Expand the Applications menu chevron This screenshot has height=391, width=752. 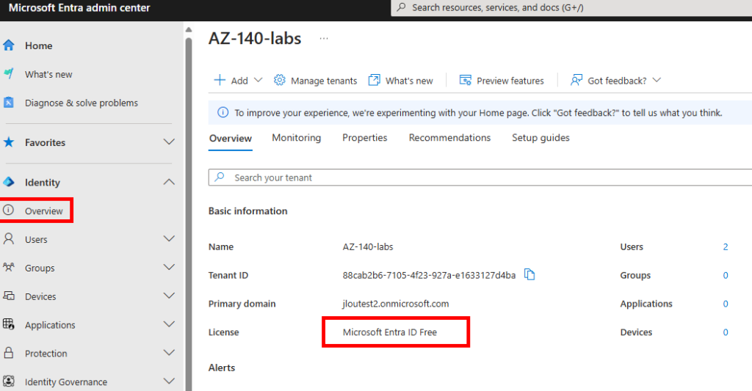[x=169, y=324]
